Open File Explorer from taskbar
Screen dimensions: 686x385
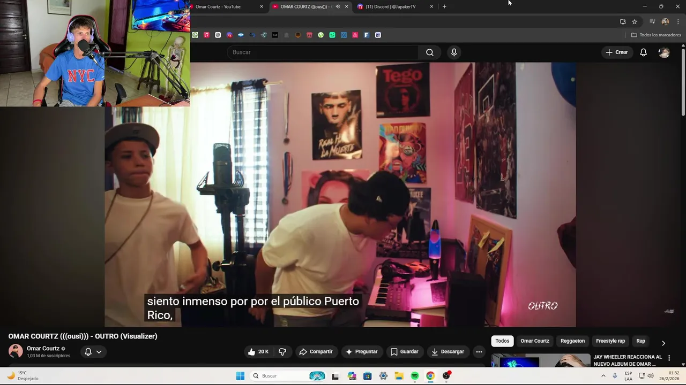point(399,376)
